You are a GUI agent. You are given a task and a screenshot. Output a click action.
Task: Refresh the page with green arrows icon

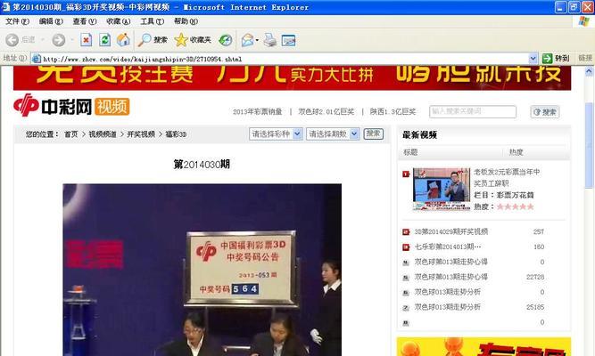104,40
